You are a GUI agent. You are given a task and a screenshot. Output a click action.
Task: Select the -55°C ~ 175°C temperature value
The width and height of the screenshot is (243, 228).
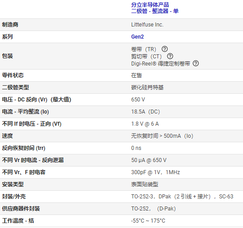(148, 221)
